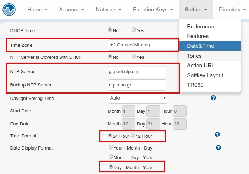Screen dimensions: 249x174
Task: Open the Daylight Saving Time dropdown
Action: [138, 98]
